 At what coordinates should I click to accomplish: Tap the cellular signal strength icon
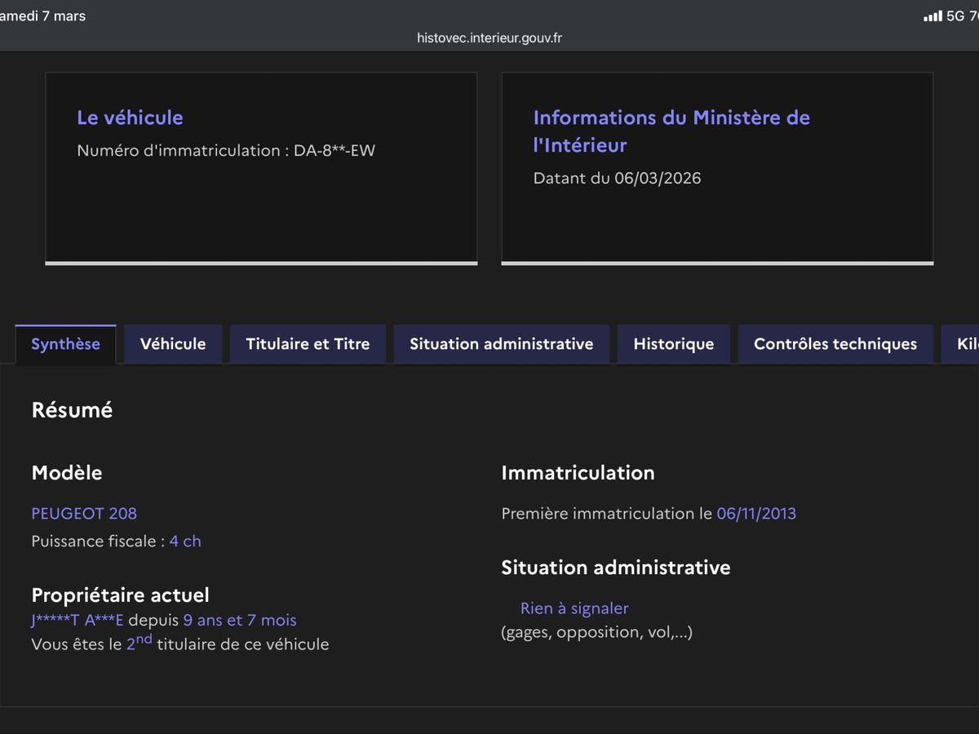pyautogui.click(x=932, y=16)
